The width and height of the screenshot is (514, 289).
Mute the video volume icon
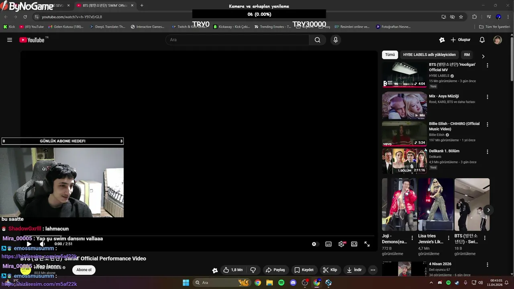42,244
